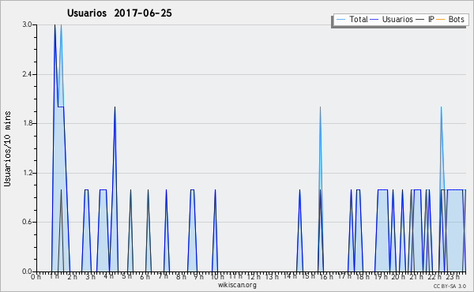Click the x-axis label '20 h'
The height and width of the screenshot is (292, 474).
[x=399, y=277]
